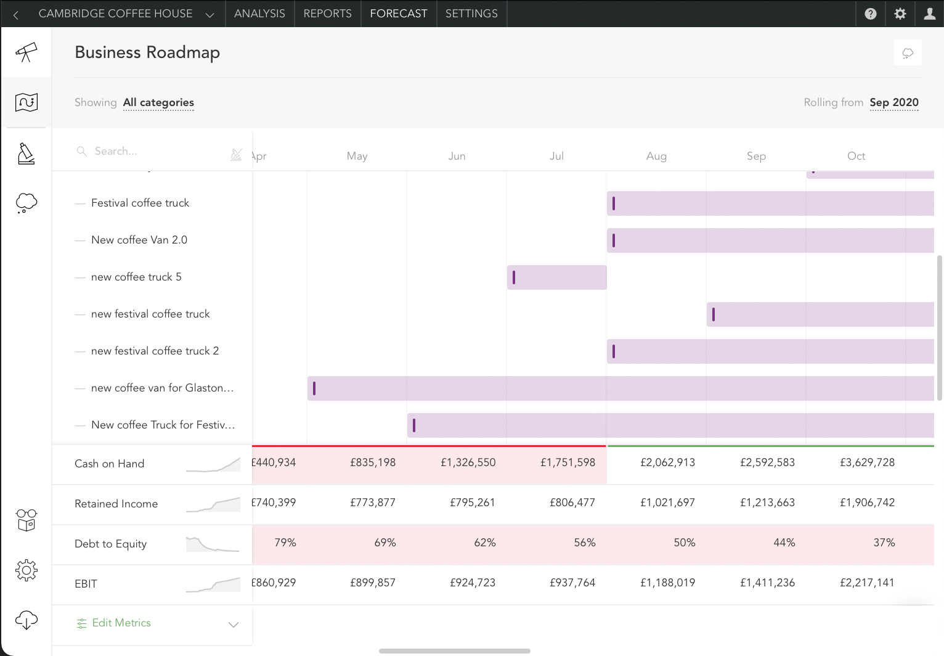Open the glasses and book guide icon
Viewport: 944px width, 656px height.
tap(26, 520)
